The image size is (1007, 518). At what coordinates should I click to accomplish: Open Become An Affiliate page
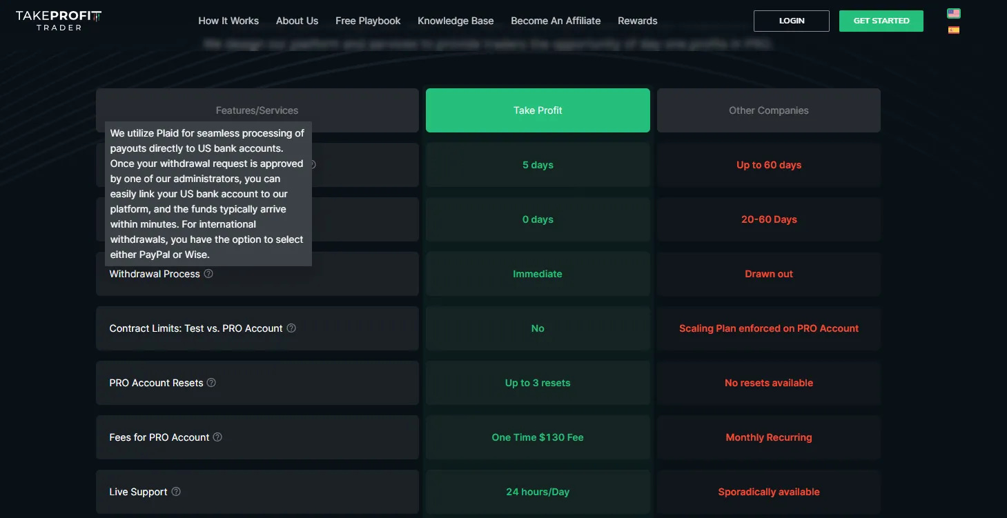point(556,21)
